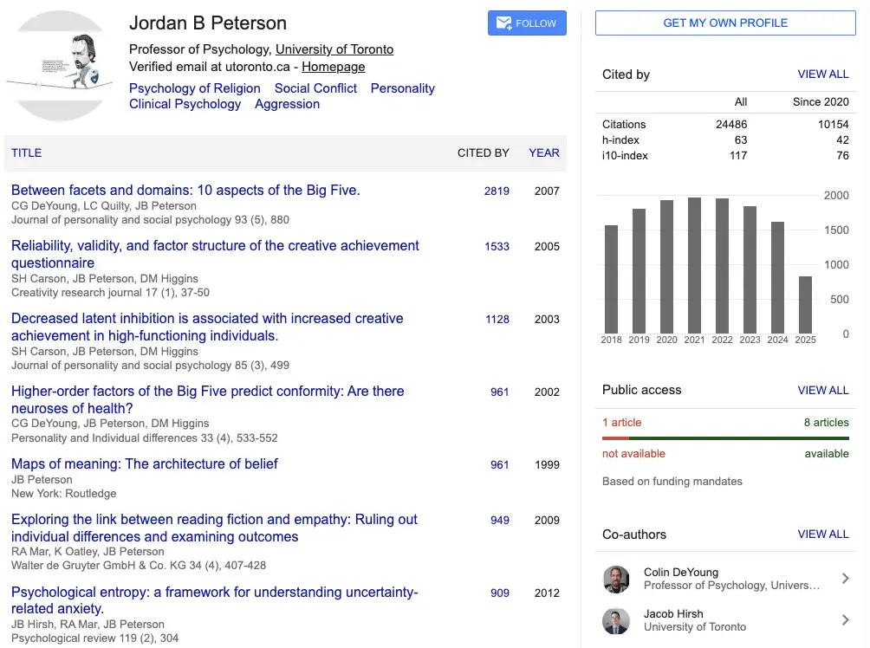Open Colin DeYoung's co-author profile

tap(681, 572)
